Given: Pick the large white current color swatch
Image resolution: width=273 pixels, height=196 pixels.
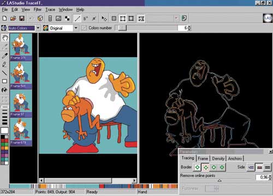Looking at the screenshot, I should [x=5, y=131].
